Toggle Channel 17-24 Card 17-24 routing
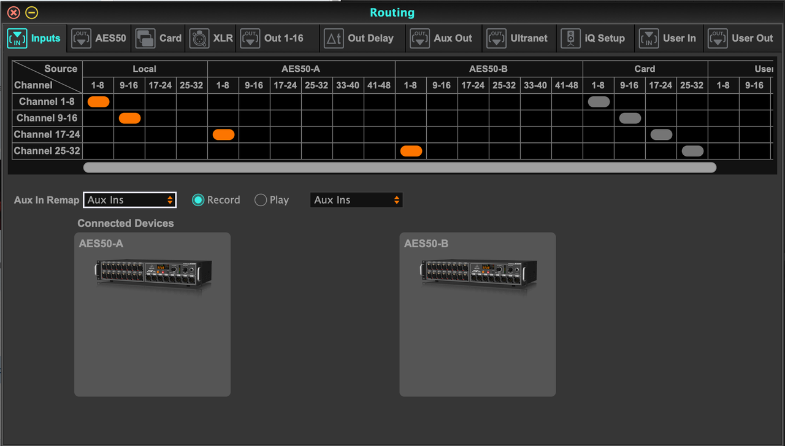The width and height of the screenshot is (785, 446). [661, 135]
